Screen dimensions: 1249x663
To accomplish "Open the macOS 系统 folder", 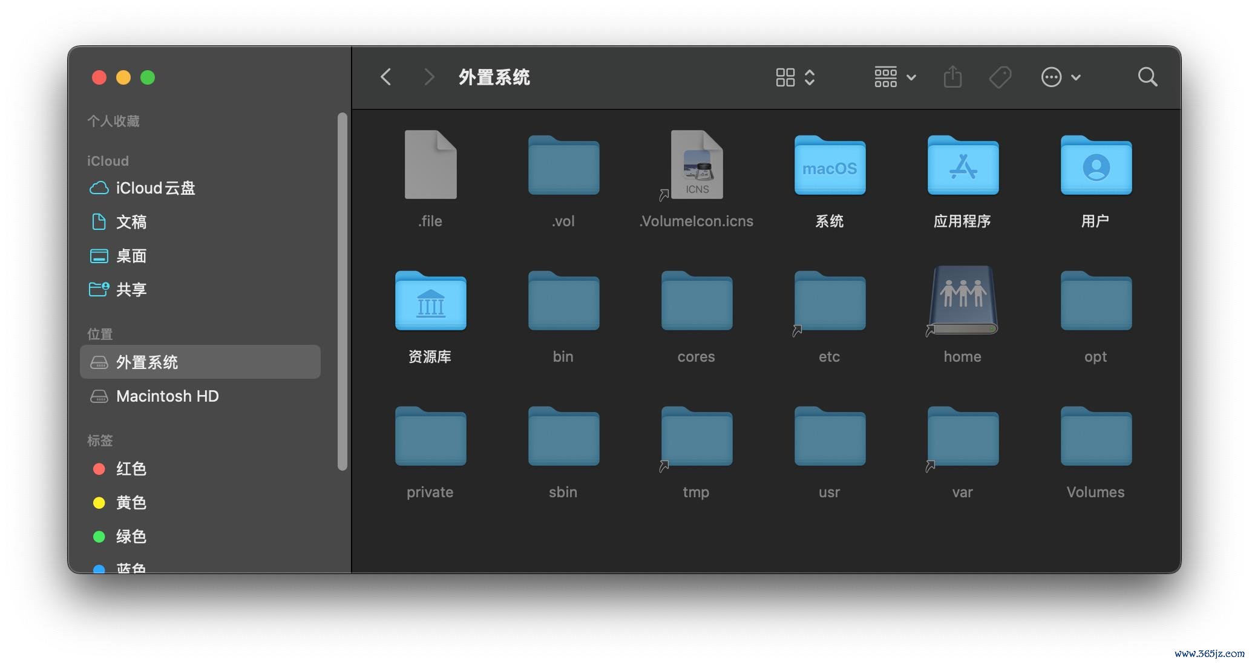I will [830, 165].
